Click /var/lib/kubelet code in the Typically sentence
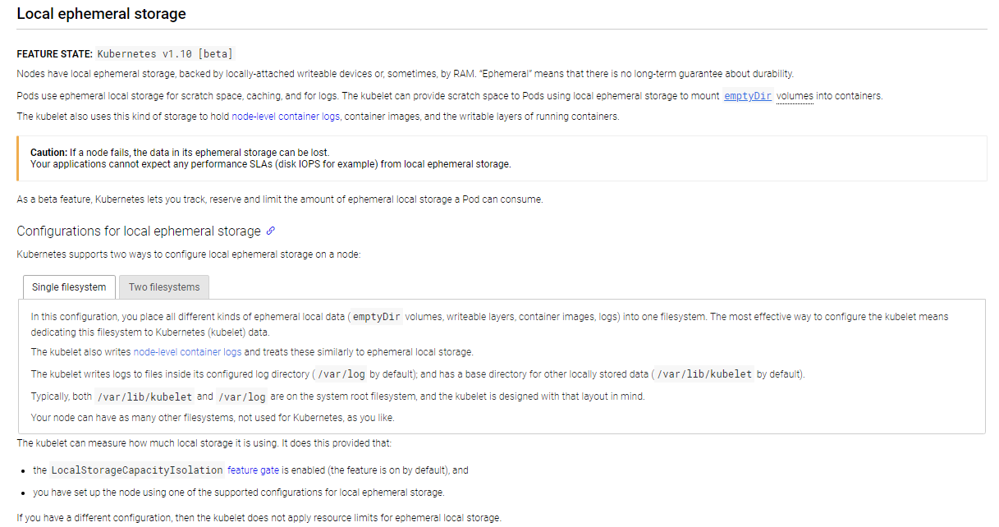This screenshot has width=999, height=527. point(143,396)
